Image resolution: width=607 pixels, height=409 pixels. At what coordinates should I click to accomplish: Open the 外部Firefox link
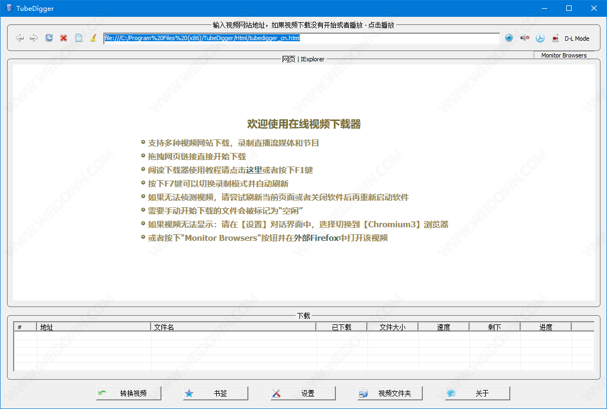click(316, 238)
